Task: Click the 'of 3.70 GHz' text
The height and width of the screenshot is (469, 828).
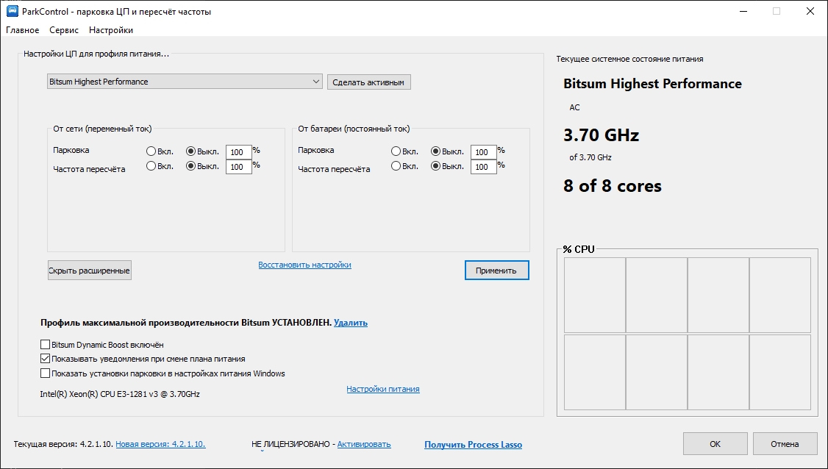Action: tap(590, 157)
